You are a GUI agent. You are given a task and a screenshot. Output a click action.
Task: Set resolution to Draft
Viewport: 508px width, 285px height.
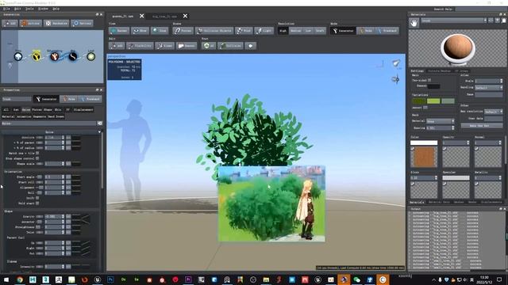point(320,31)
